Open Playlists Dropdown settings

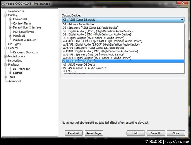pyautogui.click(x=25, y=40)
